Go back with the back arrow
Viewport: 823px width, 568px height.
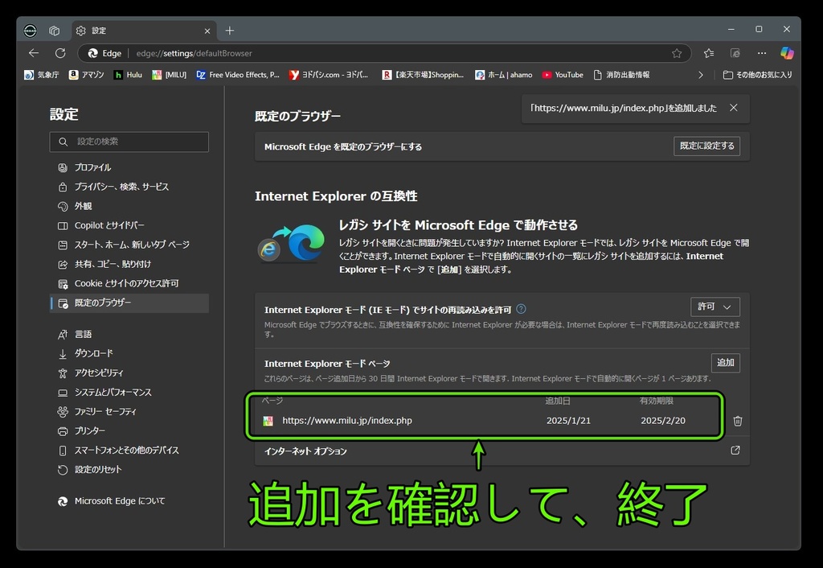coord(34,53)
